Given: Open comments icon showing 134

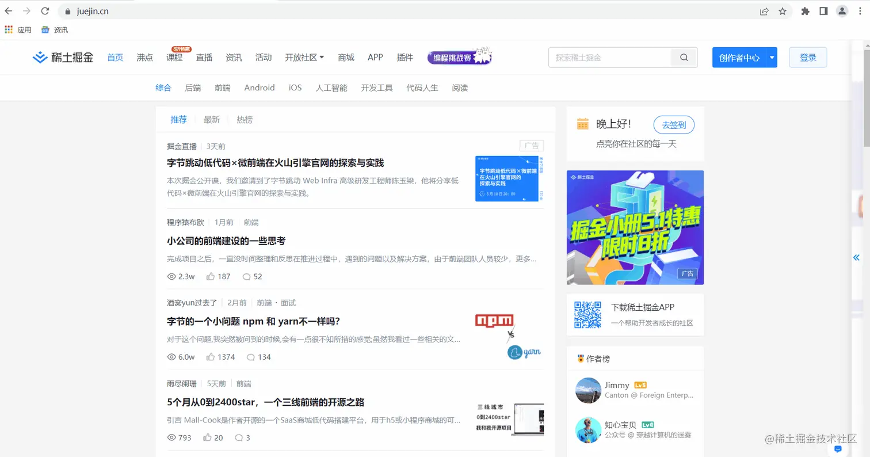Looking at the screenshot, I should [x=250, y=357].
